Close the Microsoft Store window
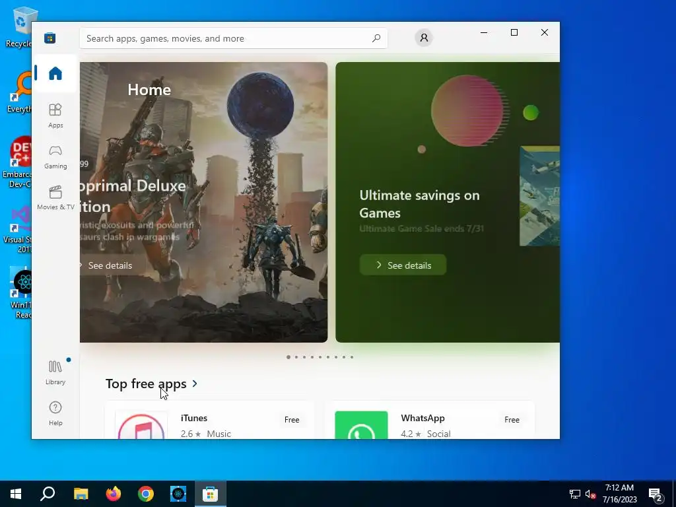The image size is (676, 507). click(545, 32)
